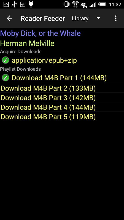Tap the Android debug bug icon

31,4
